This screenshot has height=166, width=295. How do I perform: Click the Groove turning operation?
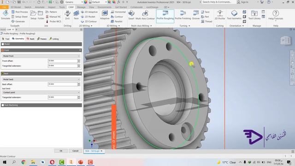[x=195, y=15]
